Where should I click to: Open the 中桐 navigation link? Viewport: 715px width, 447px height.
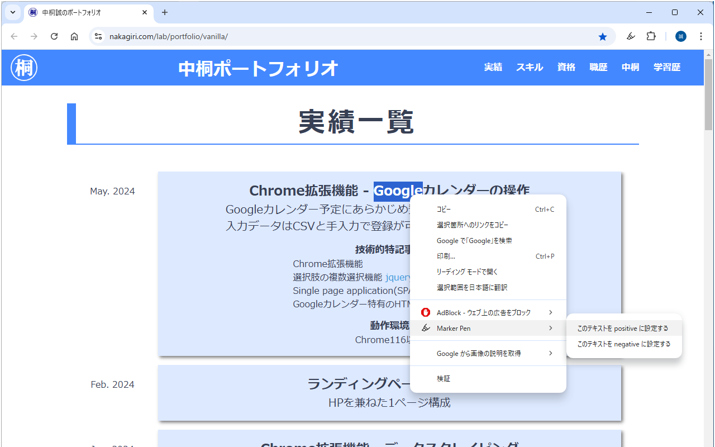(630, 67)
